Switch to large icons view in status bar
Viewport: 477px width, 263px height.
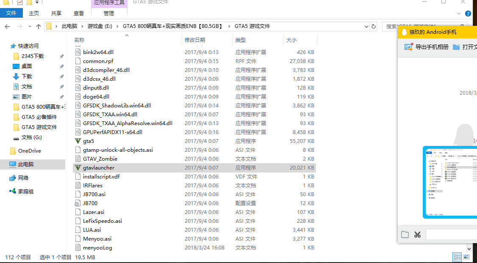466,258
